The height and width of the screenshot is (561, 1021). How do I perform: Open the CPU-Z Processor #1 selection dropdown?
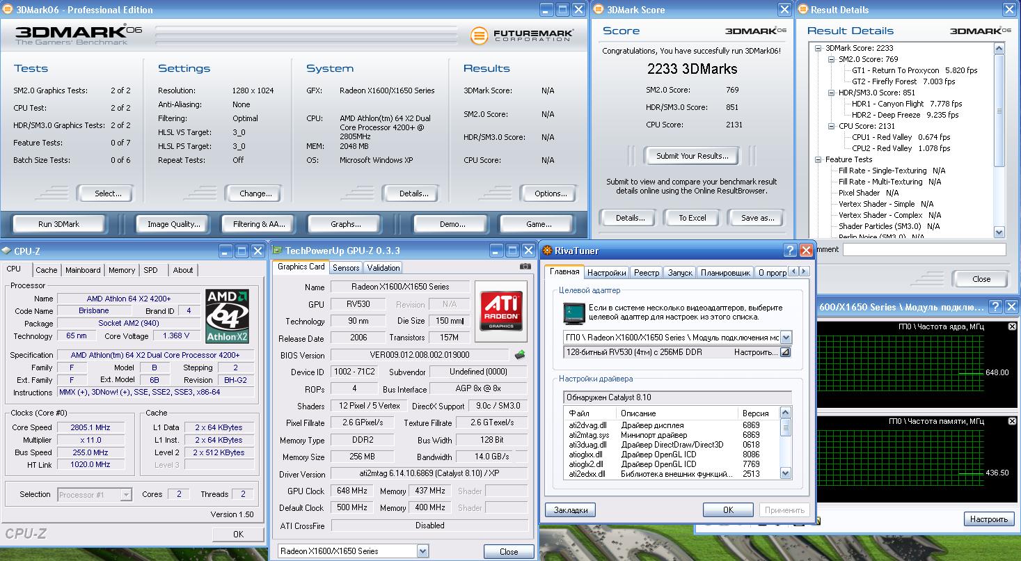point(126,495)
